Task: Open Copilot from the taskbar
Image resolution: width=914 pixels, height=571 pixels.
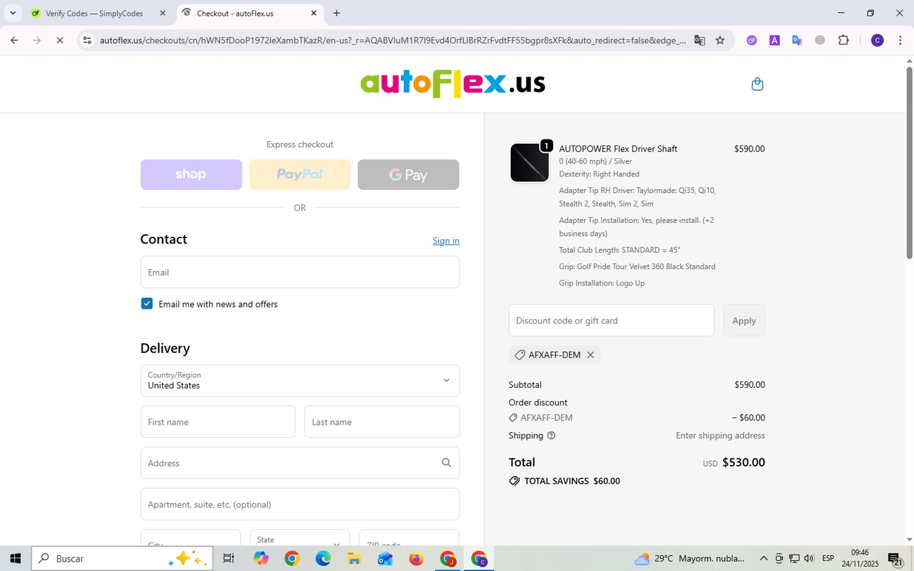Action: pyautogui.click(x=261, y=558)
